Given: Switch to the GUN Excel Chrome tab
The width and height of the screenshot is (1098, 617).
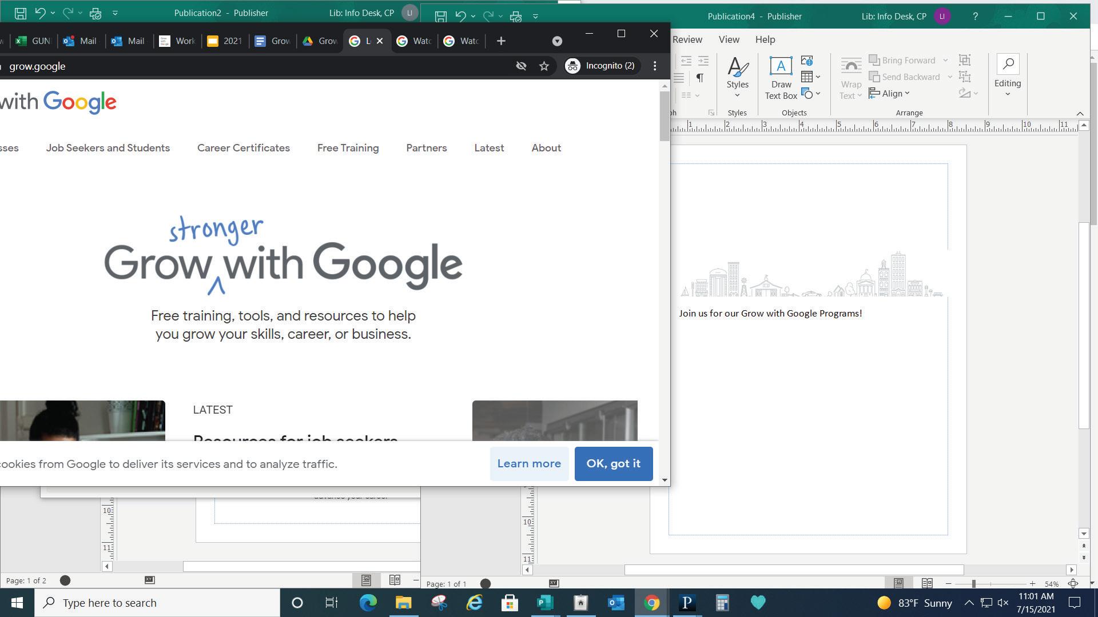Looking at the screenshot, I should tap(34, 41).
